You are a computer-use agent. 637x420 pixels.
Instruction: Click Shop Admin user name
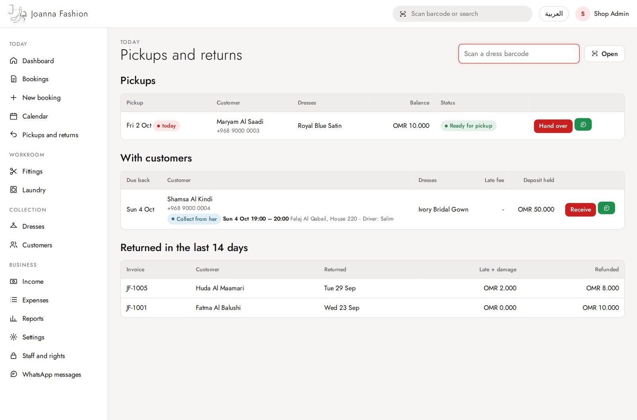(611, 14)
